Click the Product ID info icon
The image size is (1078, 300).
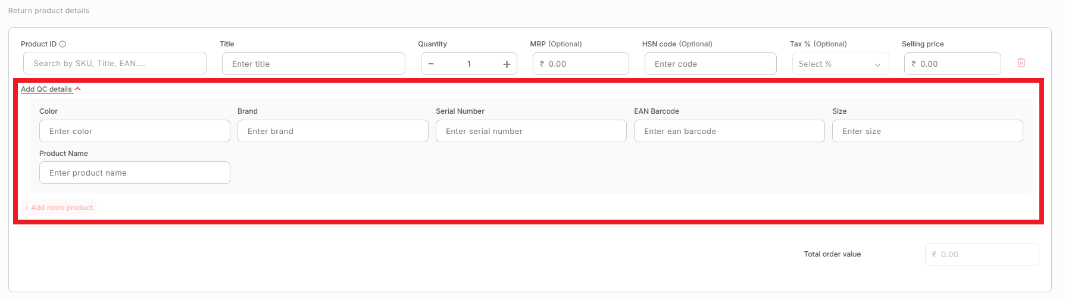click(63, 44)
